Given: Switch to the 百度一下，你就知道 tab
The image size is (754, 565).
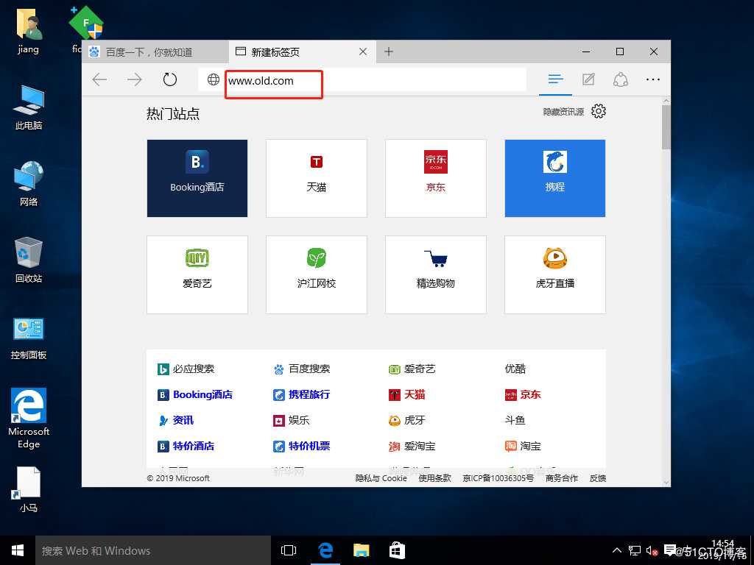Looking at the screenshot, I should [155, 52].
